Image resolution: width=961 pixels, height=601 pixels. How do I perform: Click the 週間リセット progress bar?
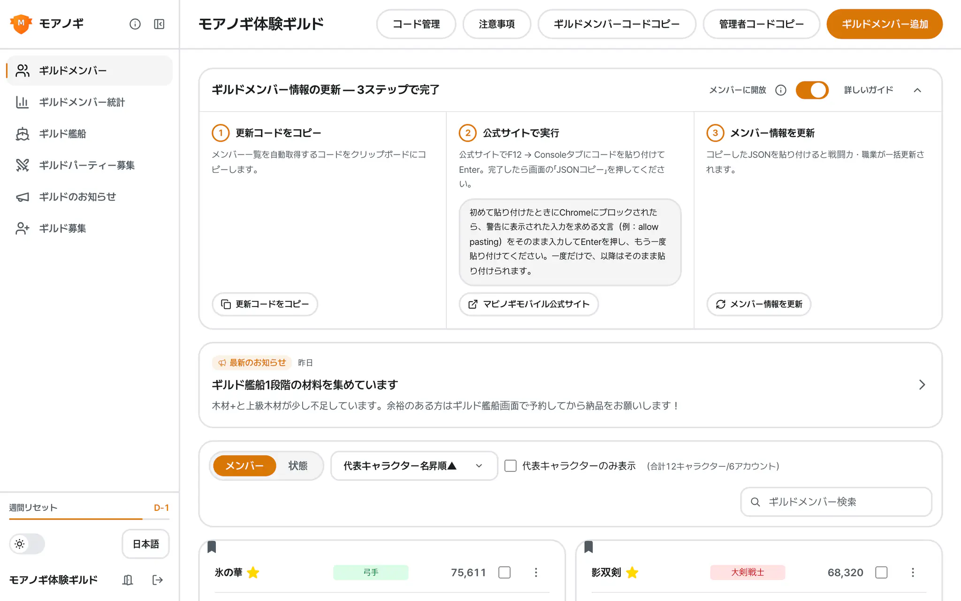pos(89,519)
